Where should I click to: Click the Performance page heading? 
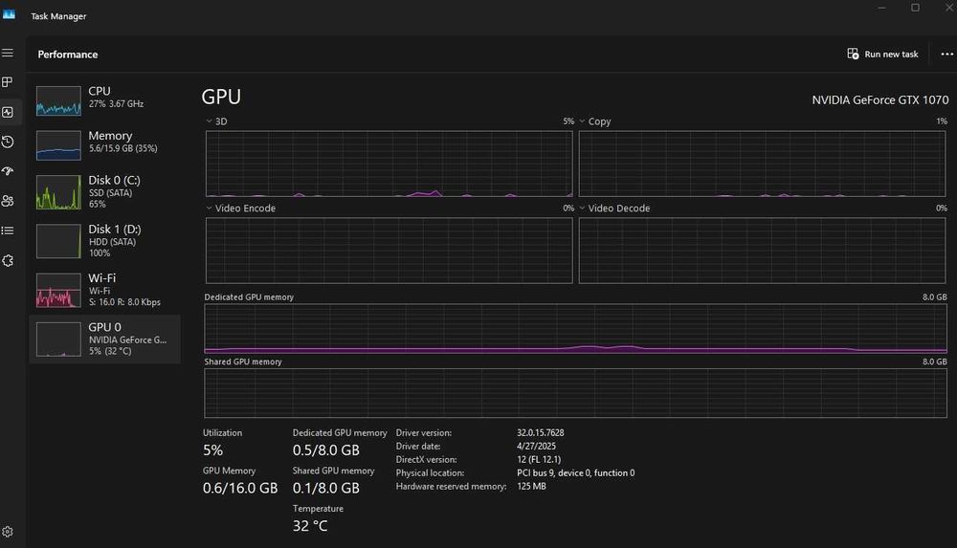(x=68, y=55)
